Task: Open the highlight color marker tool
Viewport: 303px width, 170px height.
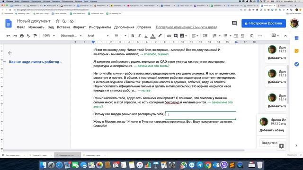Action: 160,36
